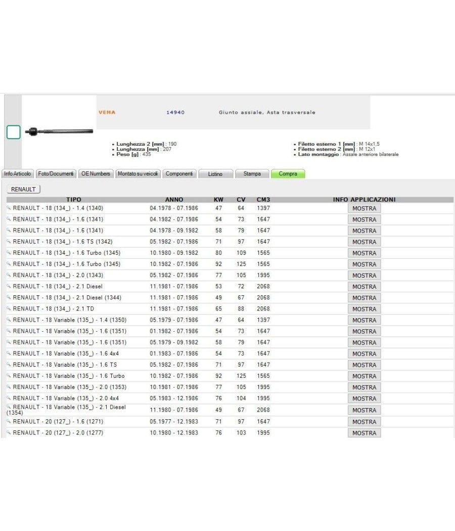
Task: Click magnifier icon for 18 2.1 Diesel 53 kW row
Action: pyautogui.click(x=9, y=286)
